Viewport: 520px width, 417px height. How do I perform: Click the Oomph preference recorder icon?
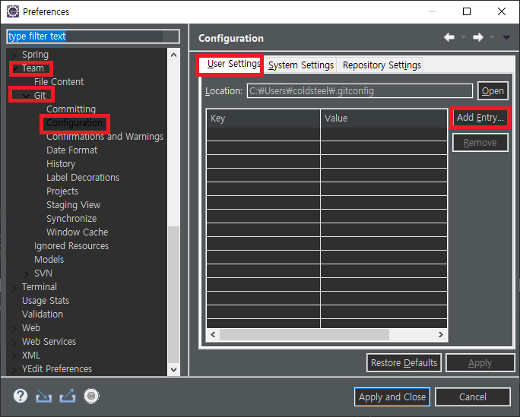click(x=91, y=396)
